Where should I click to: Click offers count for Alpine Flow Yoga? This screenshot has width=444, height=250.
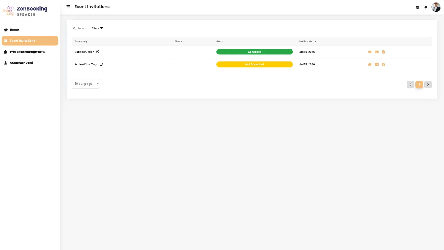[175, 64]
